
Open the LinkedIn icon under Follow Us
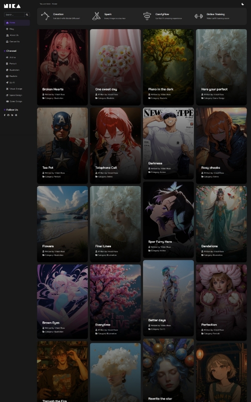point(12,115)
